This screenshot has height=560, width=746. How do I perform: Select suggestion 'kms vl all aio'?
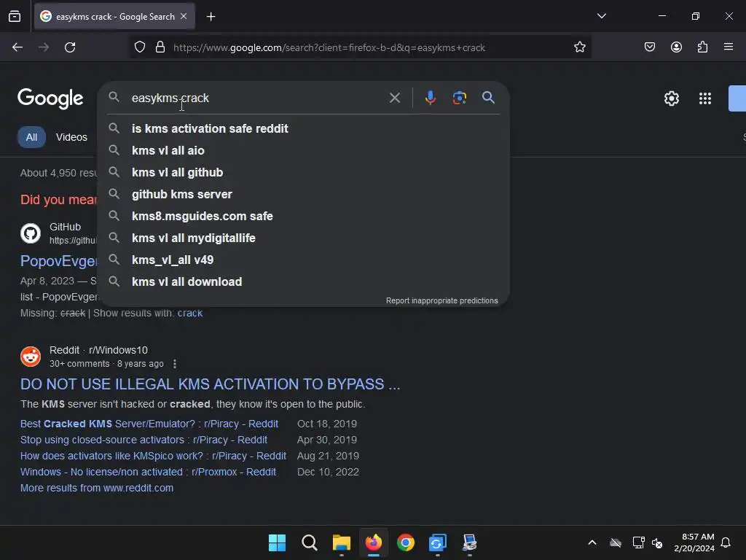coord(304,150)
